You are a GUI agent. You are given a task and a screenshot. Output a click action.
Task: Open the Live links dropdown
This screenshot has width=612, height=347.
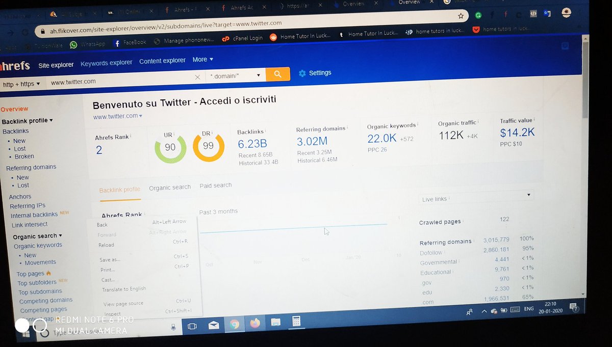(476, 198)
